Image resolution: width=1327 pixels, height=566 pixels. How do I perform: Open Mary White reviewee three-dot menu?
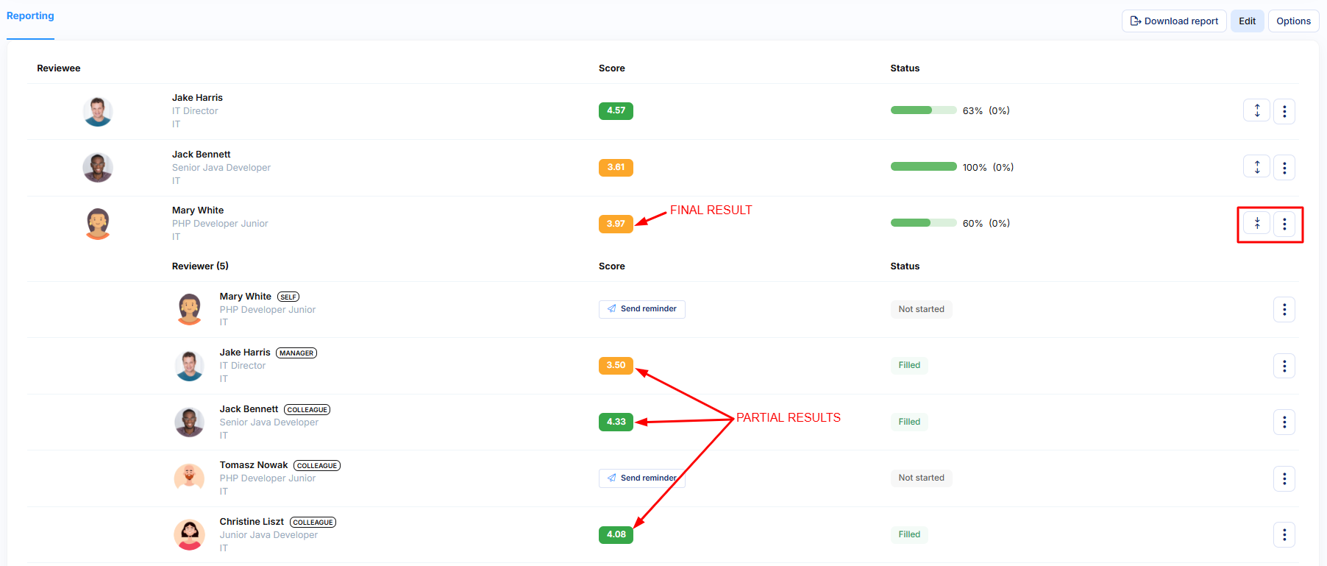[x=1284, y=224]
